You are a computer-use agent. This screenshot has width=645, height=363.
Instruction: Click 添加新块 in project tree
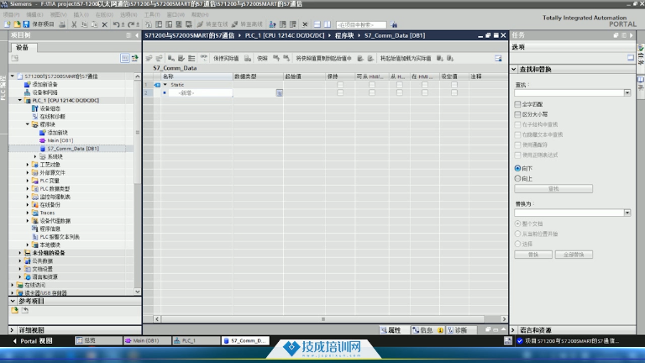click(x=58, y=133)
